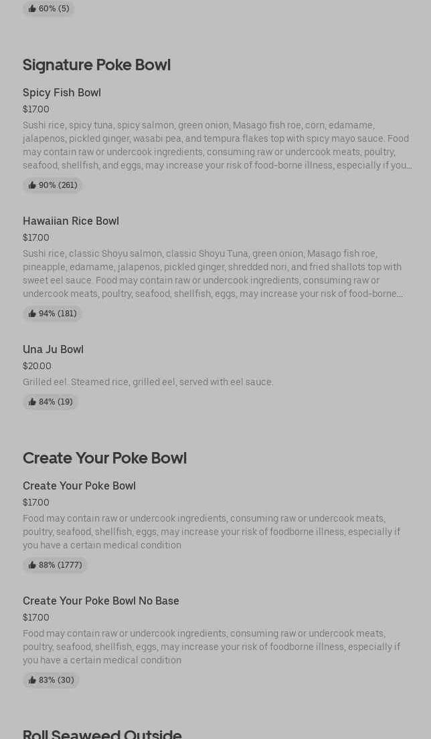This screenshot has height=739, width=431.
Task: Click the Create Your Poke Bowl section heading
Action: coord(104,458)
